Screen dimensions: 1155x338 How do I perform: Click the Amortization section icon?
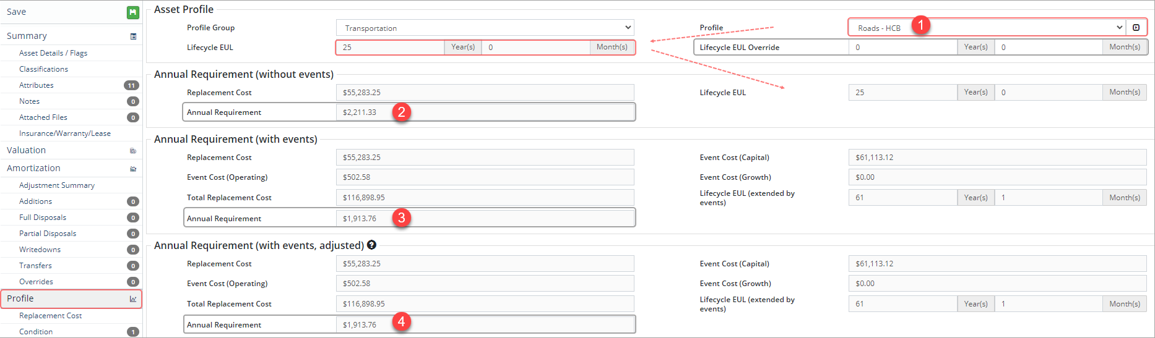pyautogui.click(x=133, y=169)
